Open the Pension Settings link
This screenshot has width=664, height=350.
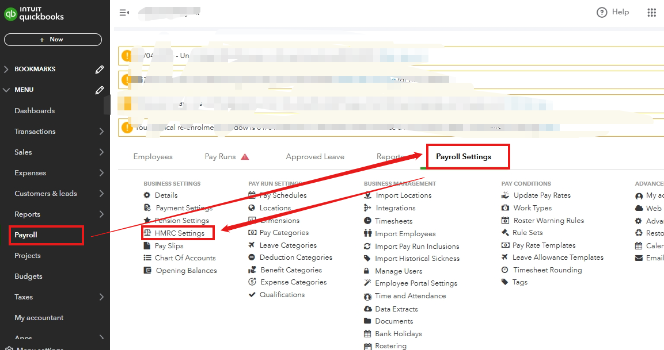pyautogui.click(x=182, y=221)
